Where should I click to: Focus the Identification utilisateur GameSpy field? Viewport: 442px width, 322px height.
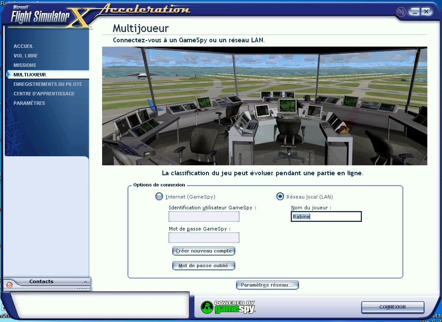(x=204, y=217)
